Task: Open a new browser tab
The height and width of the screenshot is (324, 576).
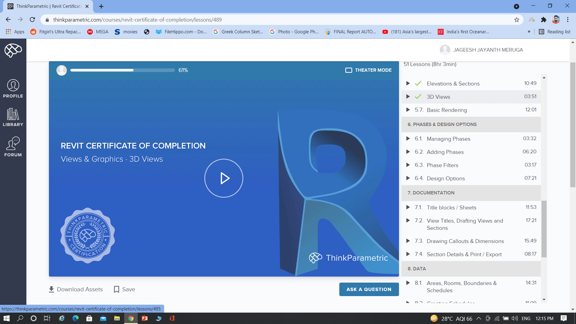Action: (101, 6)
